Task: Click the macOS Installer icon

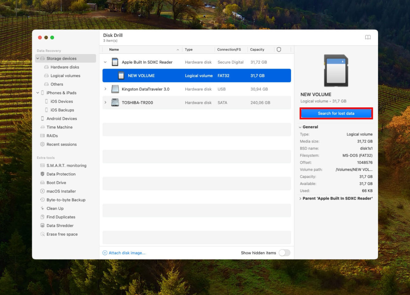Action: (42, 191)
